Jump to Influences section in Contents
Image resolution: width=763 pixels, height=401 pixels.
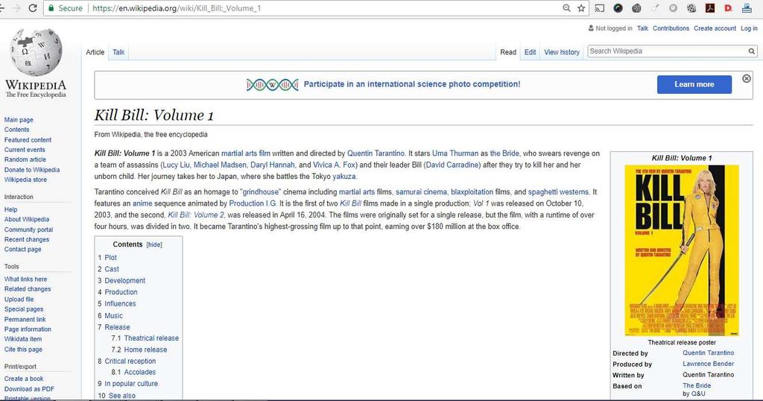tap(120, 303)
